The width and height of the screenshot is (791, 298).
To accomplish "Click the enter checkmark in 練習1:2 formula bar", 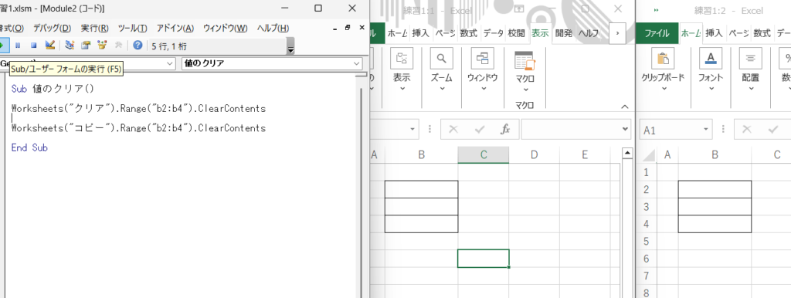I will pos(773,130).
